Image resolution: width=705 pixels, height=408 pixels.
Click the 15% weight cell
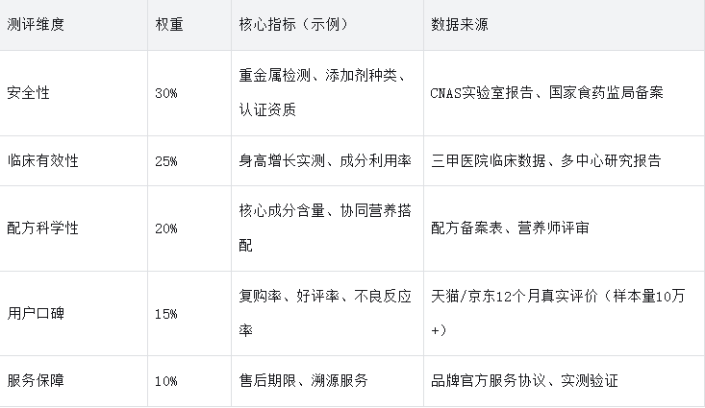(165, 312)
